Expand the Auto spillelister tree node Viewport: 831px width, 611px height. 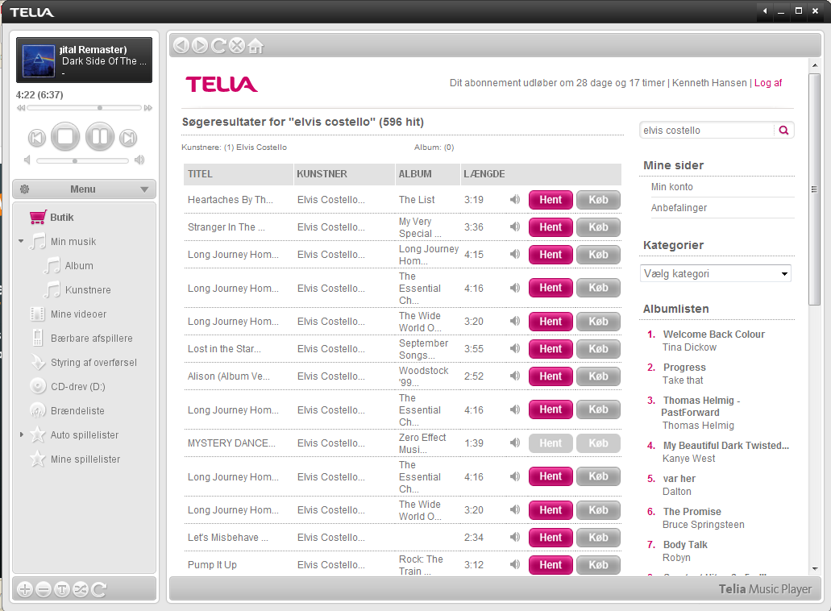pyautogui.click(x=21, y=435)
